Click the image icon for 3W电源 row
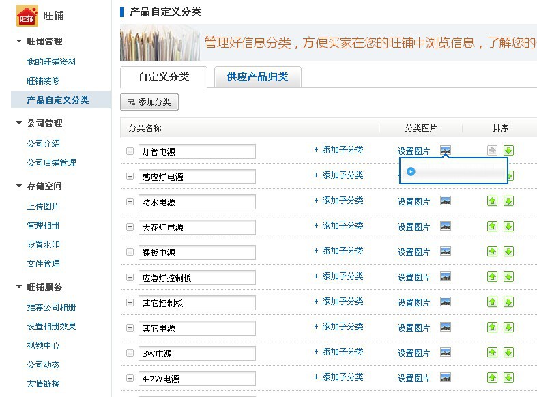Screen dimensions: 537x397 [446, 353]
